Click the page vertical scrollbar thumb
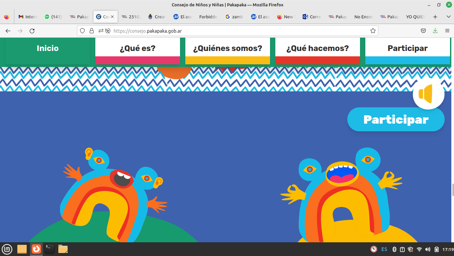The width and height of the screenshot is (454, 256). [x=453, y=190]
